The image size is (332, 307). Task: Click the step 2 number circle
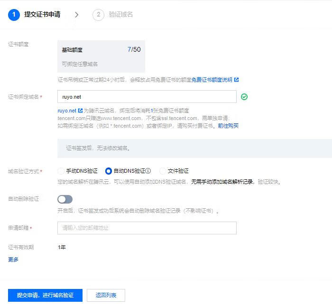coord(98,15)
